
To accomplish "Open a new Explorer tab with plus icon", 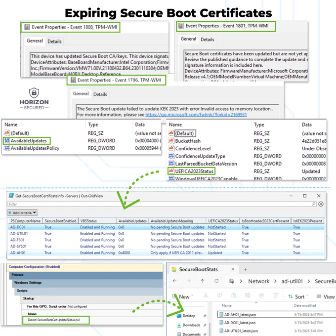I will click(x=246, y=269).
